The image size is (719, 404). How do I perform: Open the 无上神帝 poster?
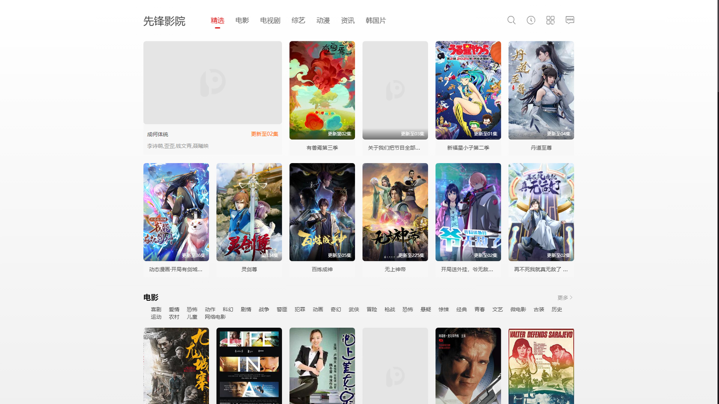click(x=395, y=212)
